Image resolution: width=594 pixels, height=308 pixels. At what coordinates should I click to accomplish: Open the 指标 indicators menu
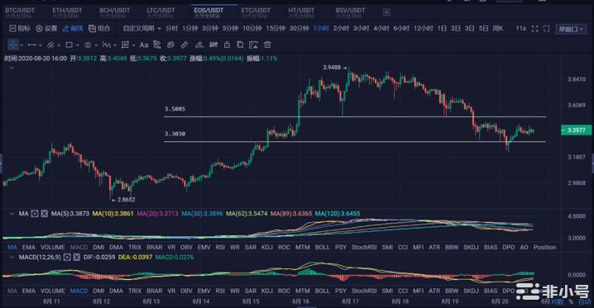[20, 28]
